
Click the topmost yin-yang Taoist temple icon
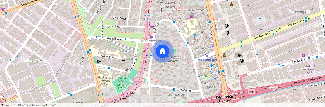(x=227, y=26)
